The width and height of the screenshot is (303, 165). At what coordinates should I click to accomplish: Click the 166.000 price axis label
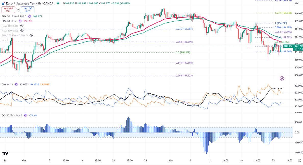point(299,13)
